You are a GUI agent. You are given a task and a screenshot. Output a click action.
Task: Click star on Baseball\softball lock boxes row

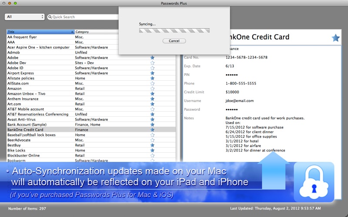pos(152,135)
